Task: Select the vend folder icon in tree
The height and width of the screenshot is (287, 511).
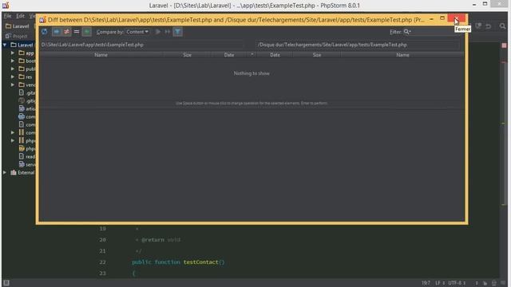Action: 22,85
